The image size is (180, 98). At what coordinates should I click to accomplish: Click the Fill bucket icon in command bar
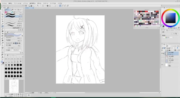(47, 6)
